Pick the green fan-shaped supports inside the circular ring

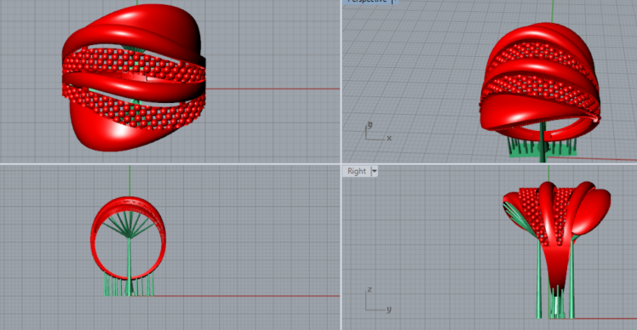tap(128, 225)
